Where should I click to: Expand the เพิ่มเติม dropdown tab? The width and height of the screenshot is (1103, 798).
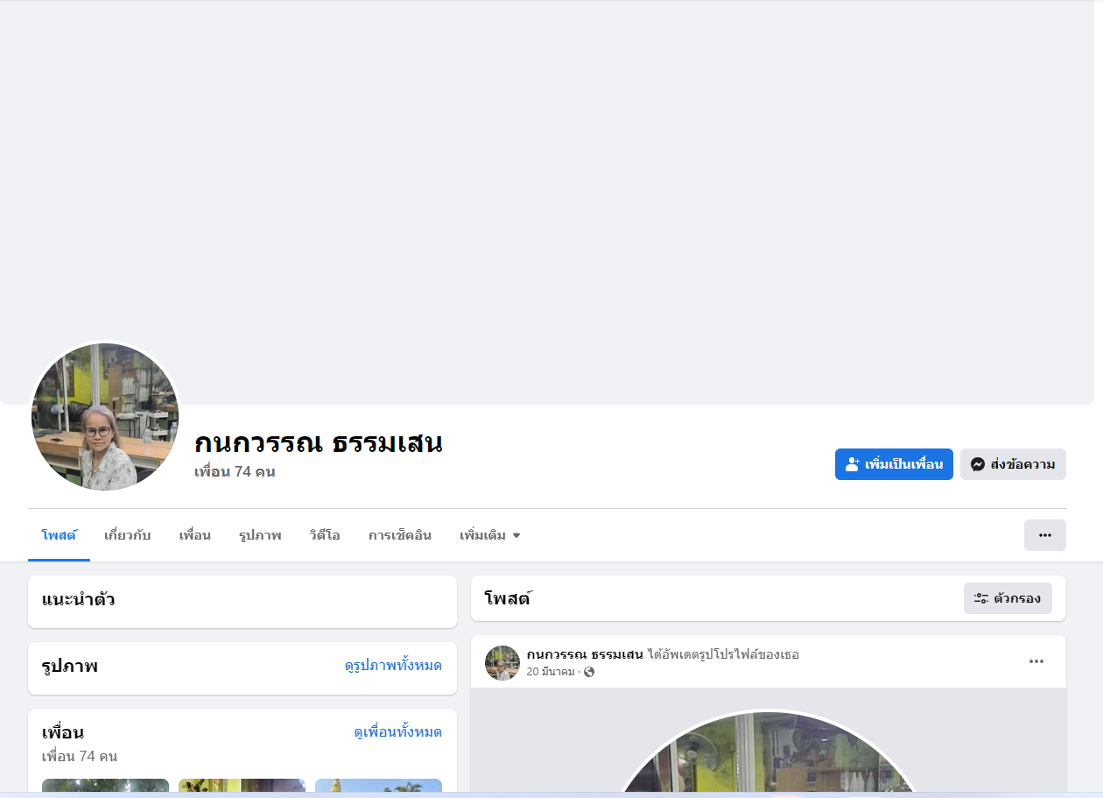[490, 535]
